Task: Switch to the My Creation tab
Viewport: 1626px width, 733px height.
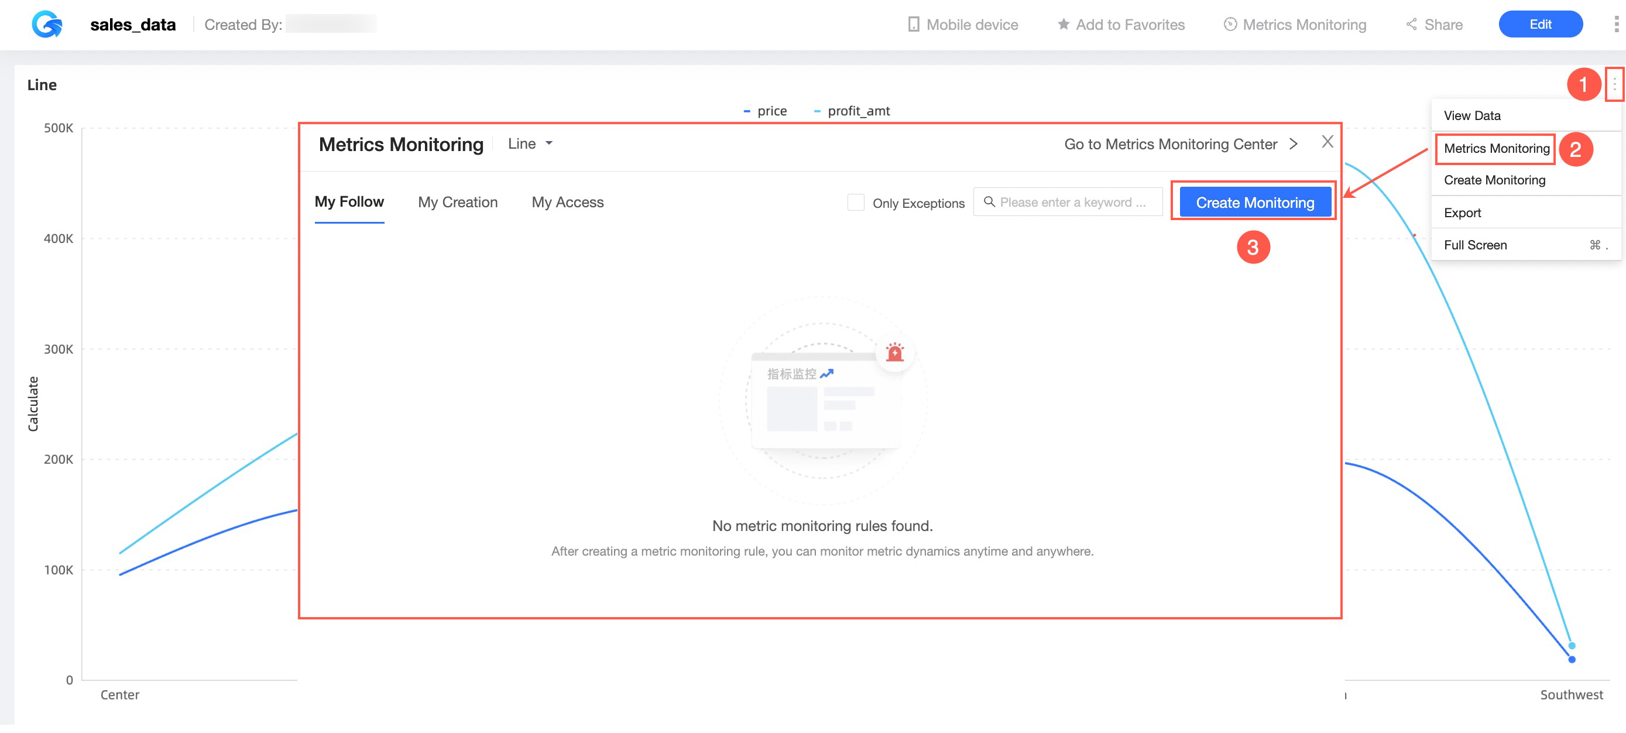Action: (457, 201)
